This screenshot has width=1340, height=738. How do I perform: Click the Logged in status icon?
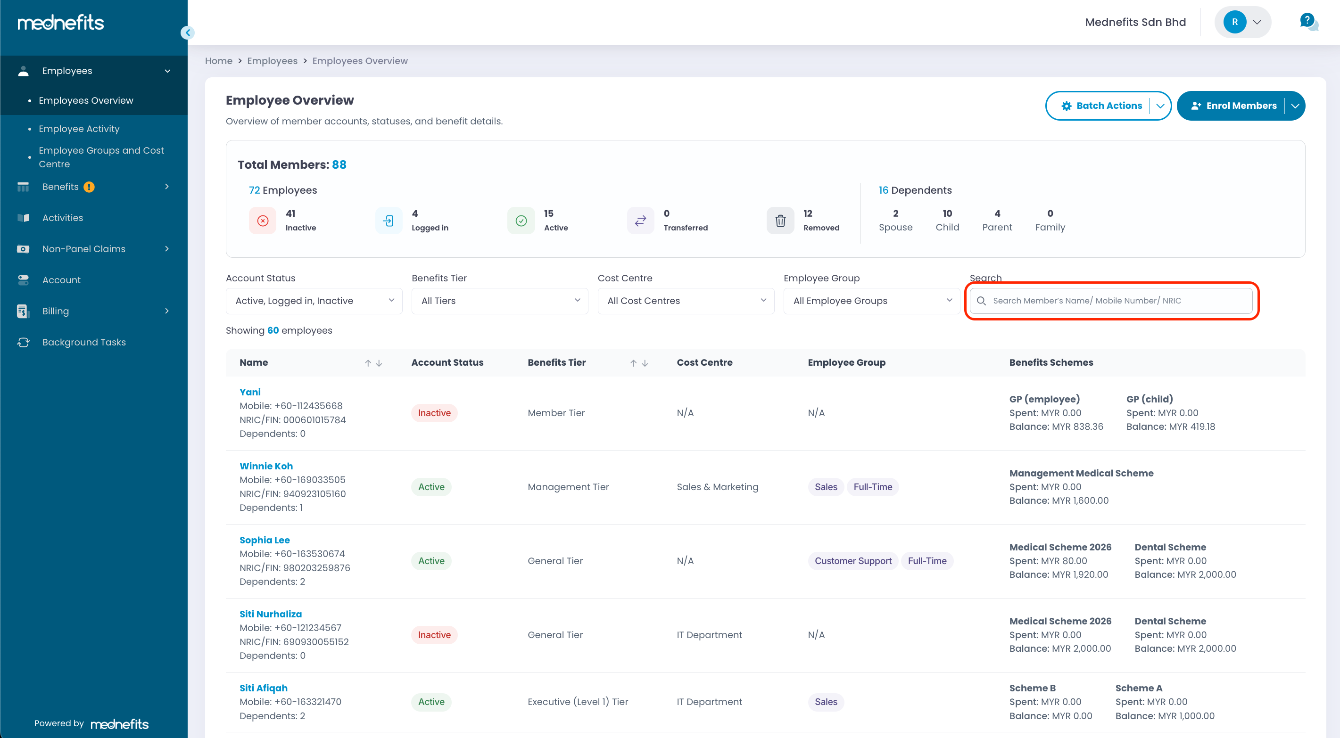(x=389, y=221)
